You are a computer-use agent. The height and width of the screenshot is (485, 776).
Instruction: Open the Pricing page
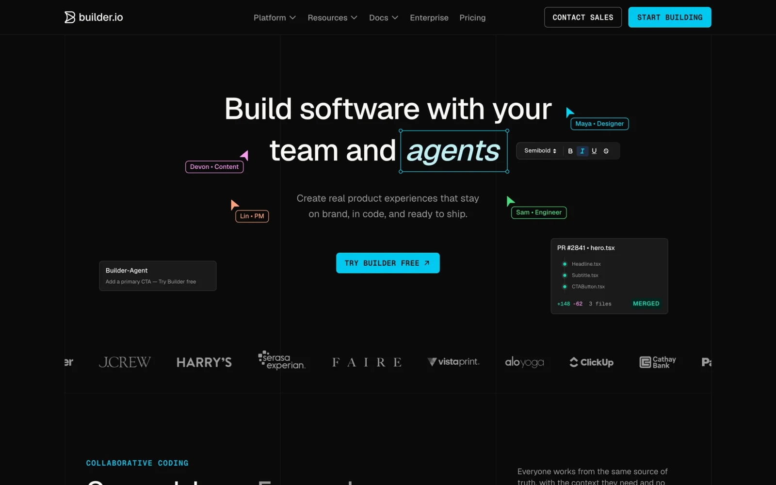pos(472,17)
